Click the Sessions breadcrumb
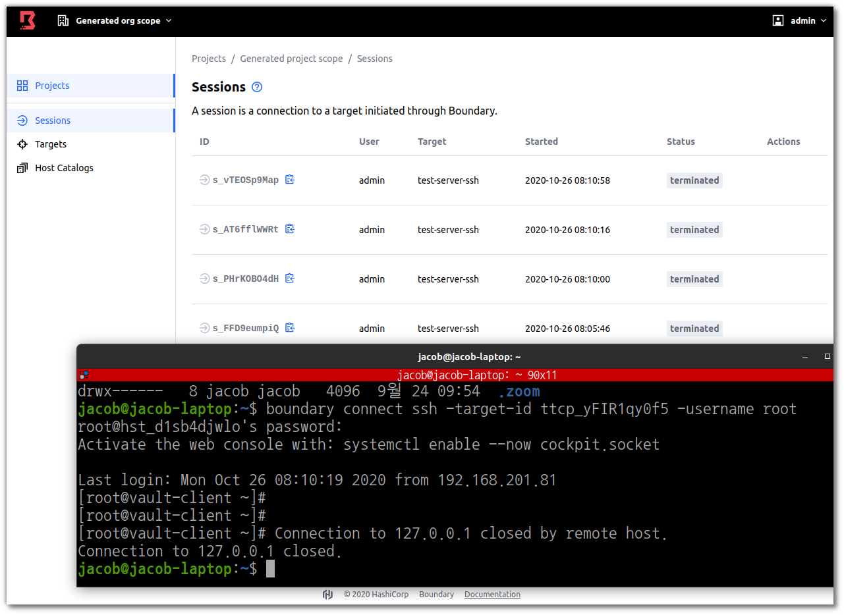Image resolution: width=844 pixels, height=615 pixels. [375, 59]
